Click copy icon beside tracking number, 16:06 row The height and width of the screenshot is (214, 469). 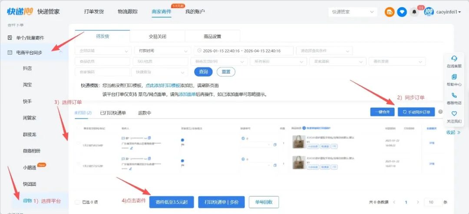(275, 145)
